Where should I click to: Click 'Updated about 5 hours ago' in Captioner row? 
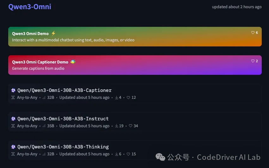[x=84, y=98]
